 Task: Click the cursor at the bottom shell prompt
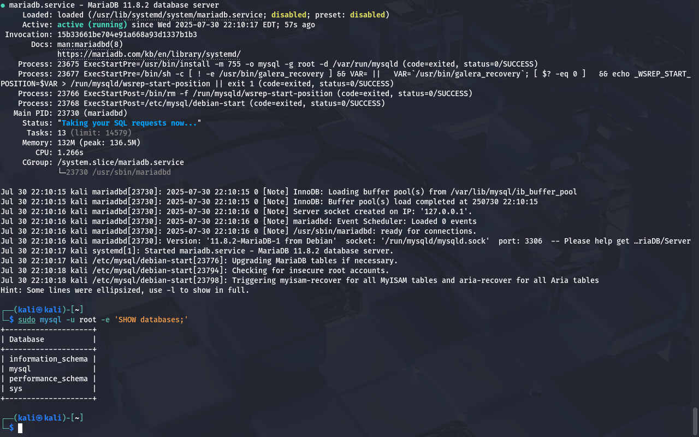(20, 428)
